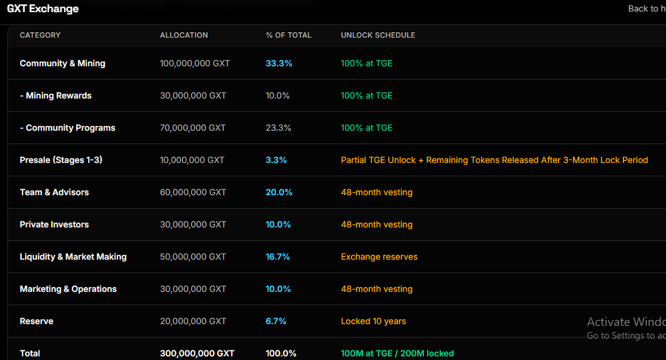Viewport: 666px width, 360px height.
Task: Select the Marketing & Operations row label
Action: pyautogui.click(x=68, y=289)
